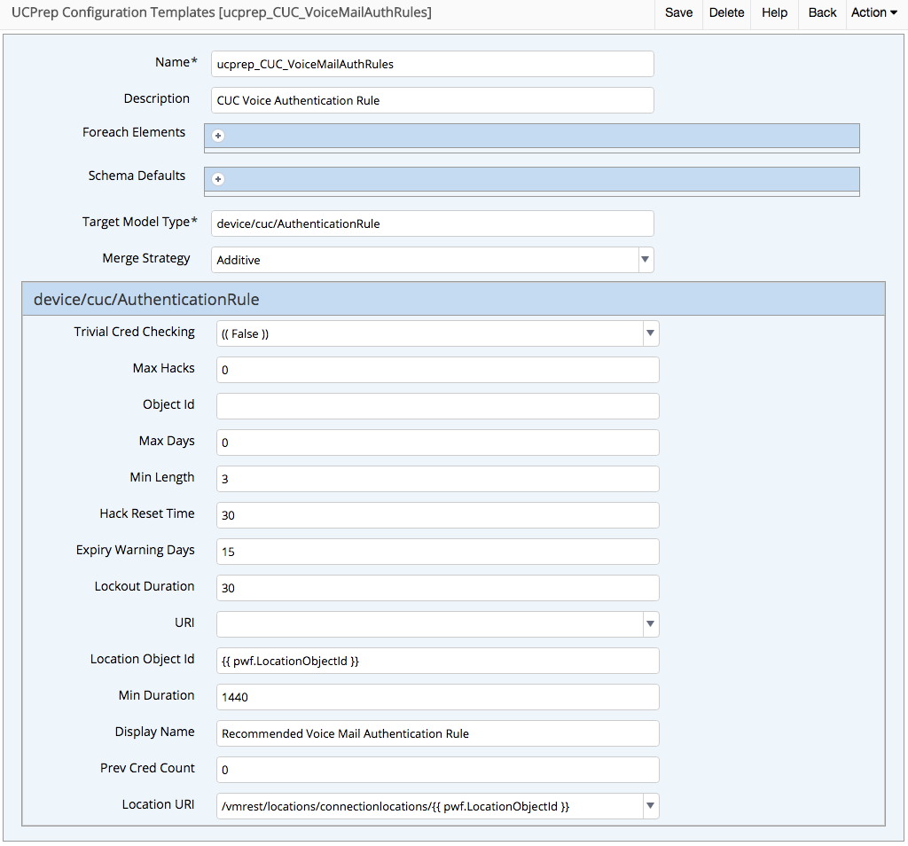Edit the Min Duration value

437,697
